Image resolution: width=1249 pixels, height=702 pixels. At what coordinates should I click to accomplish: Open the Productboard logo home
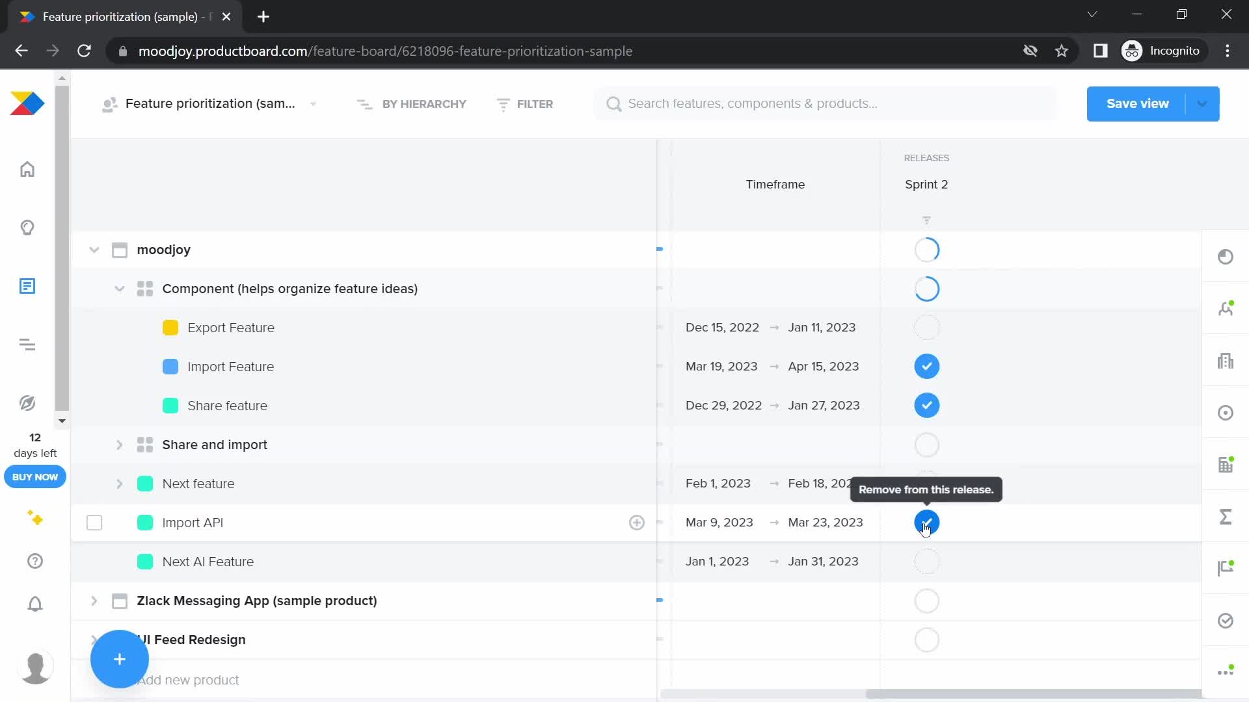tap(27, 104)
